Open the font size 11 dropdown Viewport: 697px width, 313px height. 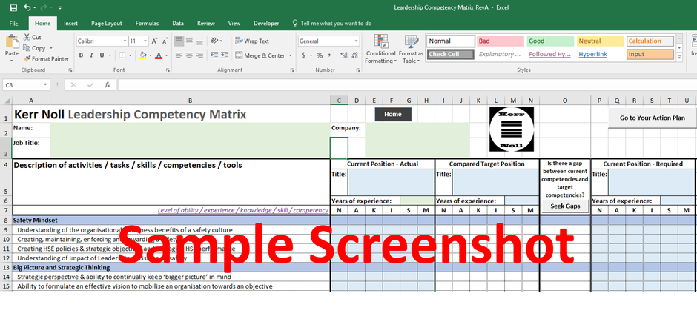pos(145,41)
